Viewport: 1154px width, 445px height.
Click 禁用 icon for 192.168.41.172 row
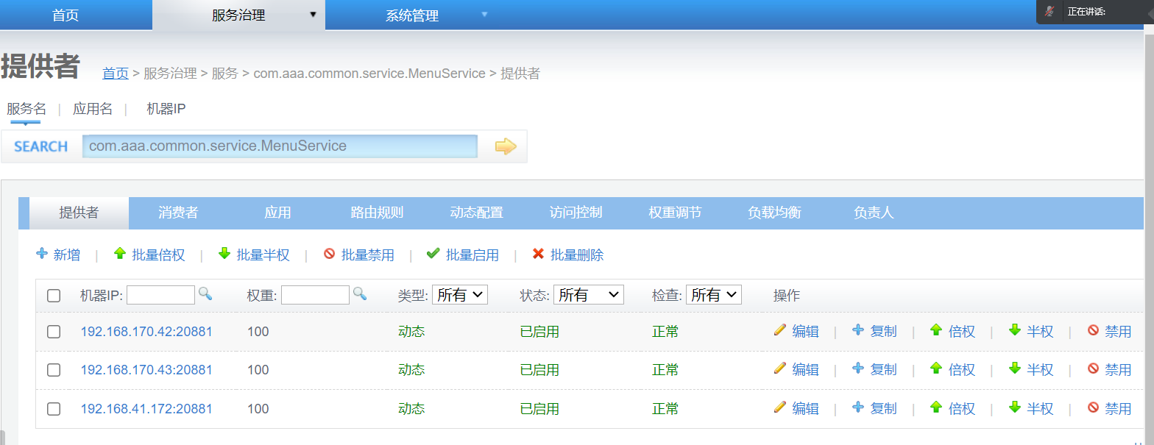(x=1094, y=408)
